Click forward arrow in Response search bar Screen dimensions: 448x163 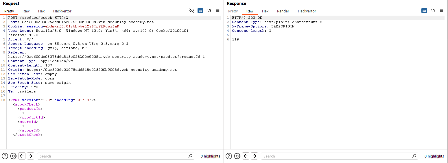point(254,156)
